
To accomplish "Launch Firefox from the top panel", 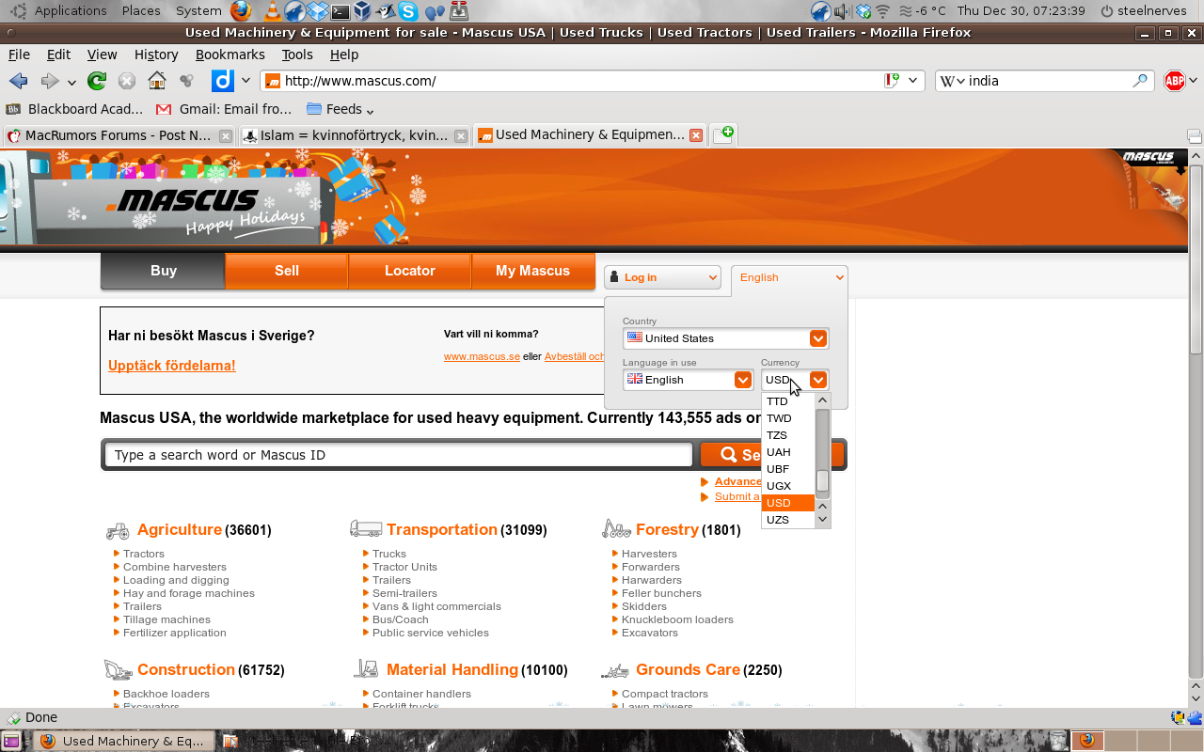I will (x=241, y=11).
